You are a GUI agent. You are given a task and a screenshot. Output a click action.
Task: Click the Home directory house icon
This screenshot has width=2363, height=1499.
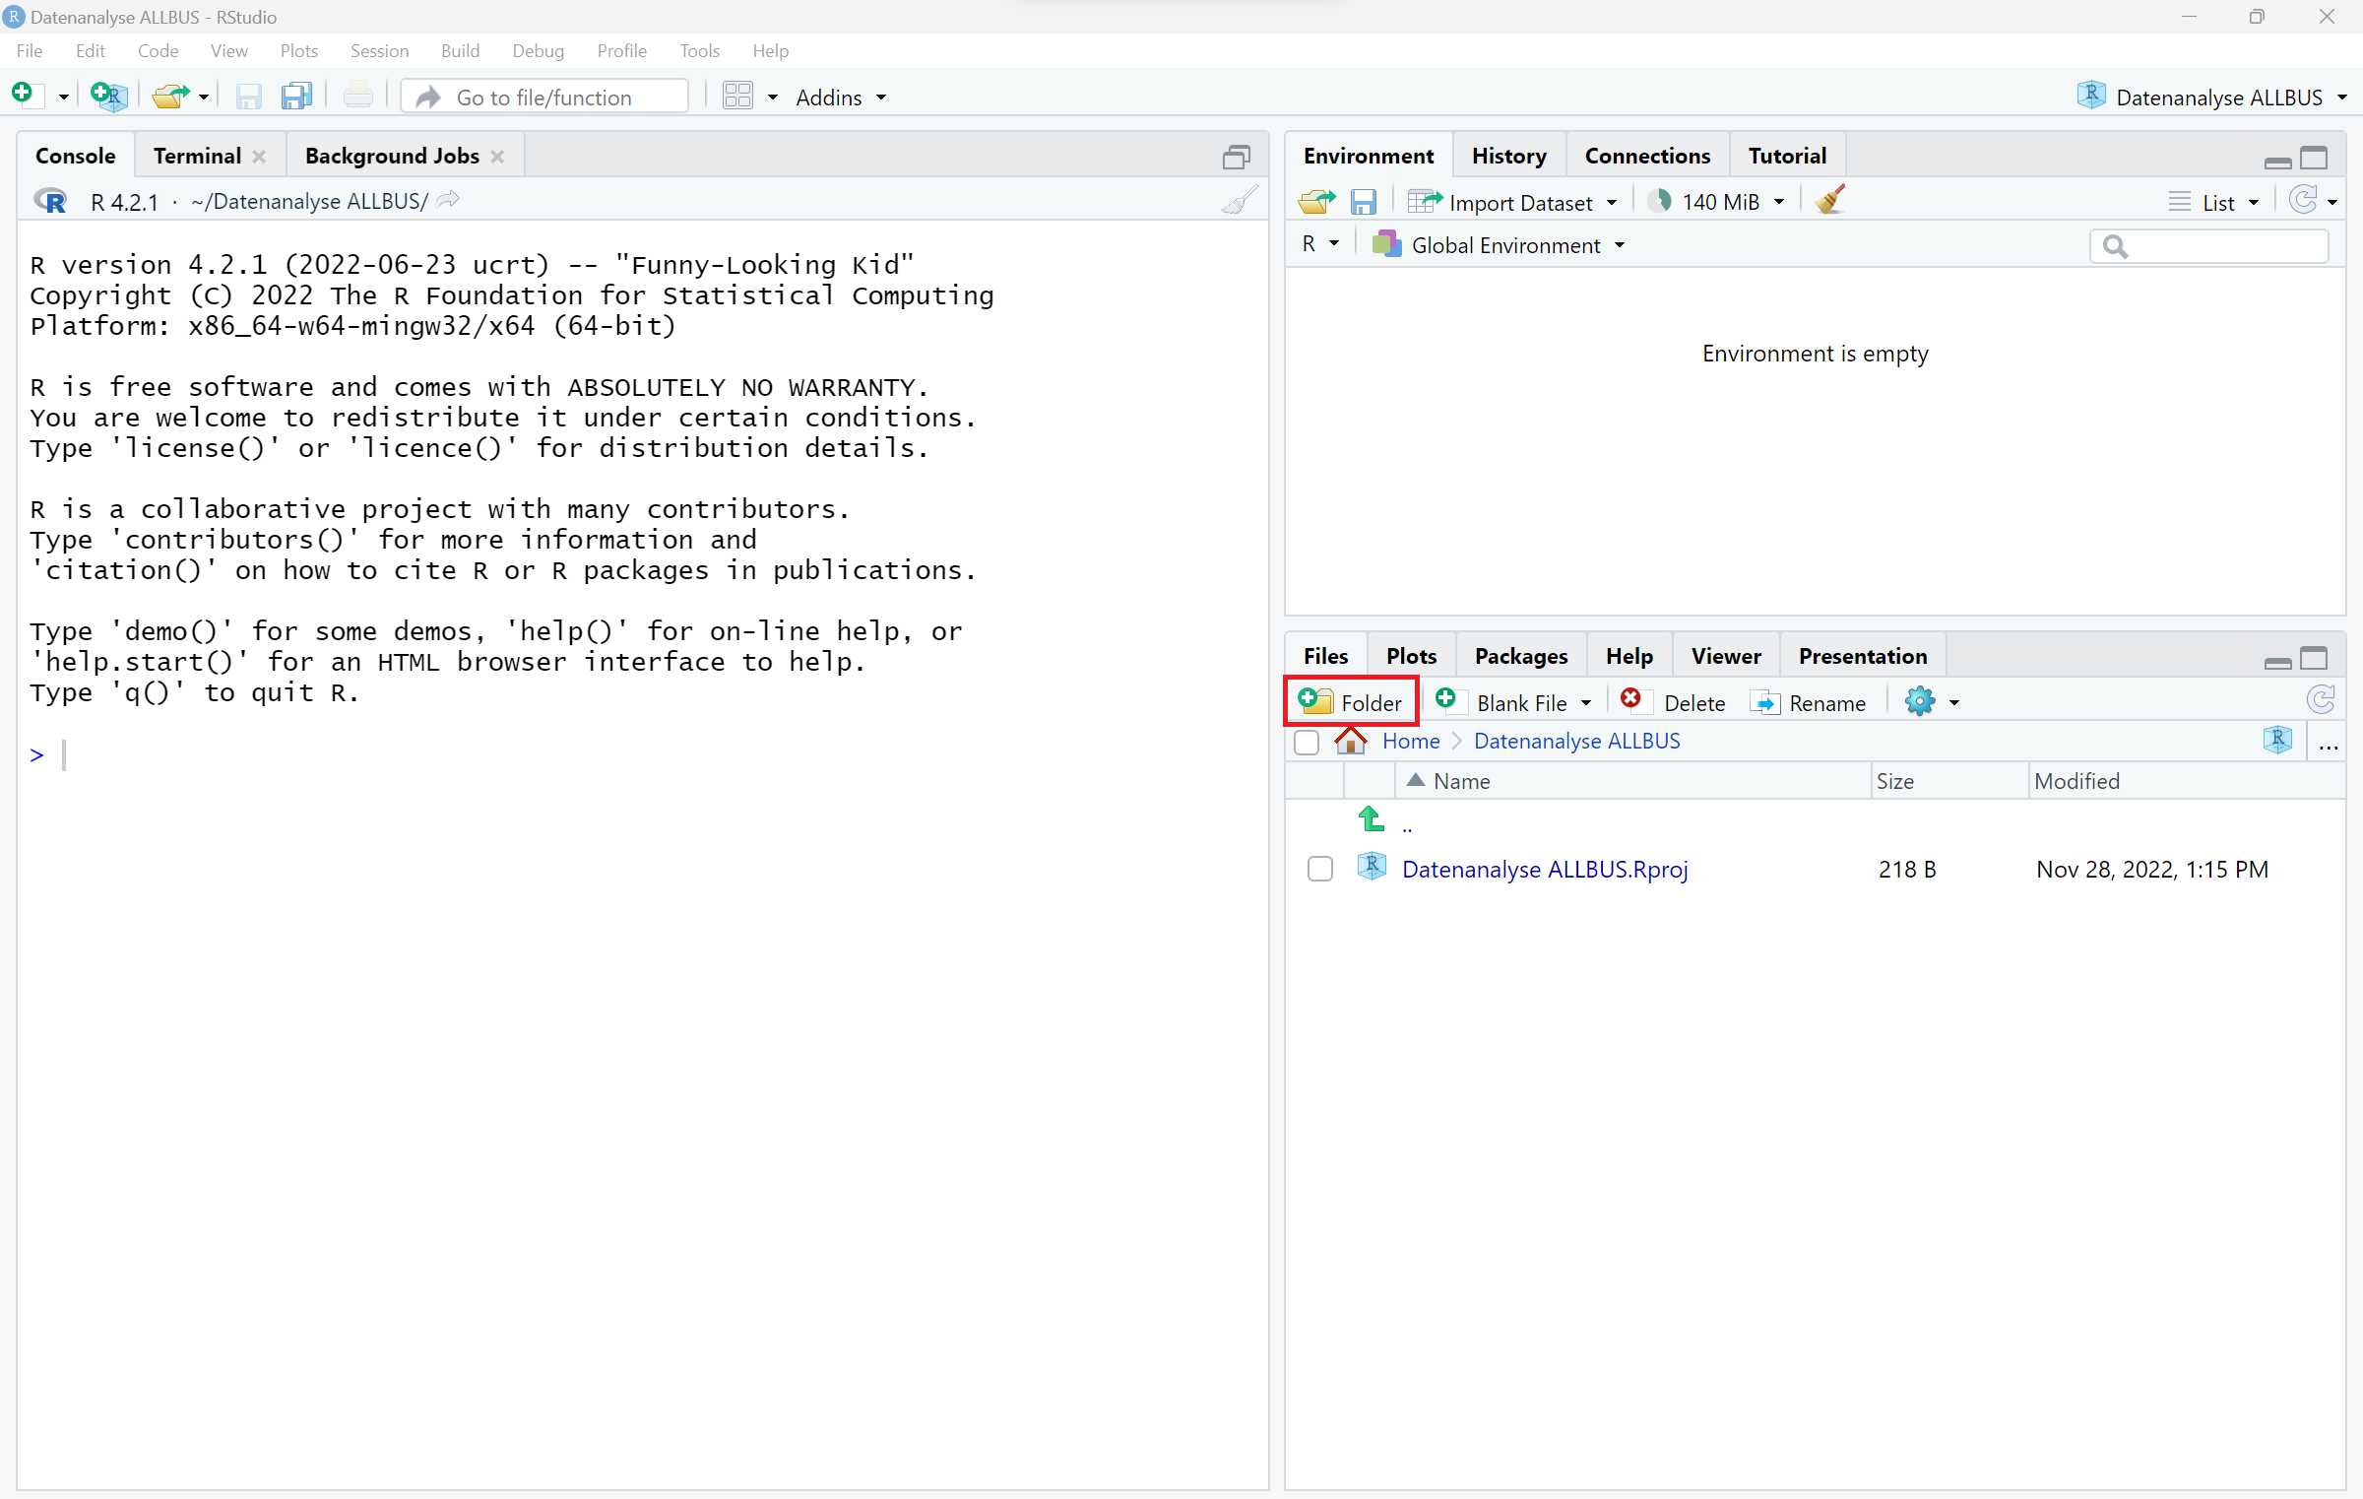click(x=1350, y=741)
